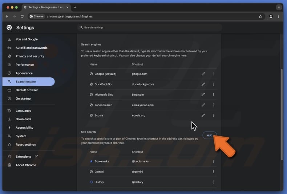Switch to the Settings browser tab
This screenshot has width=287, height=194.
coord(45,7)
